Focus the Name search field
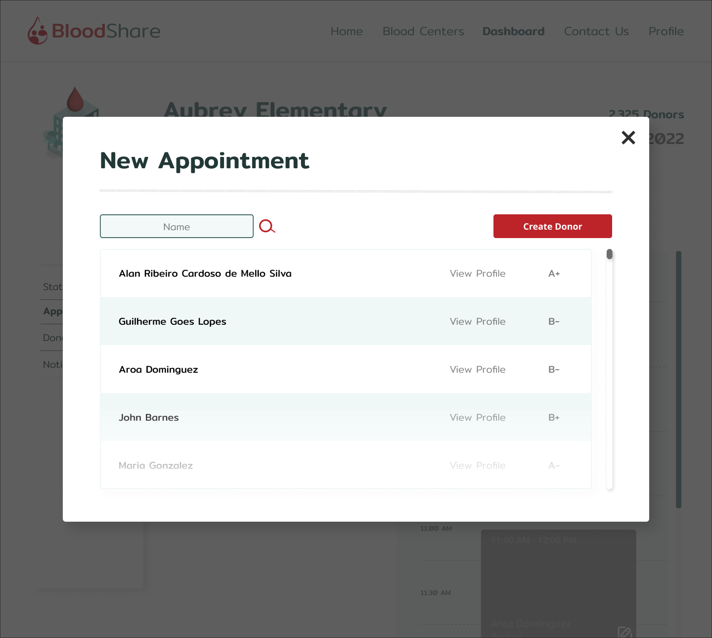This screenshot has width=712, height=638. [177, 226]
